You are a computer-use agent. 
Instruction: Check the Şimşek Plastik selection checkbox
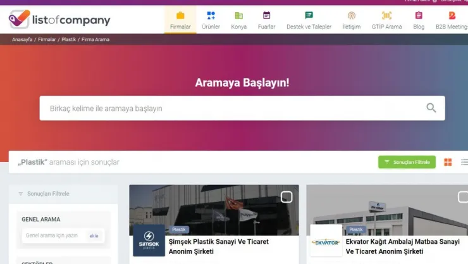point(286,197)
